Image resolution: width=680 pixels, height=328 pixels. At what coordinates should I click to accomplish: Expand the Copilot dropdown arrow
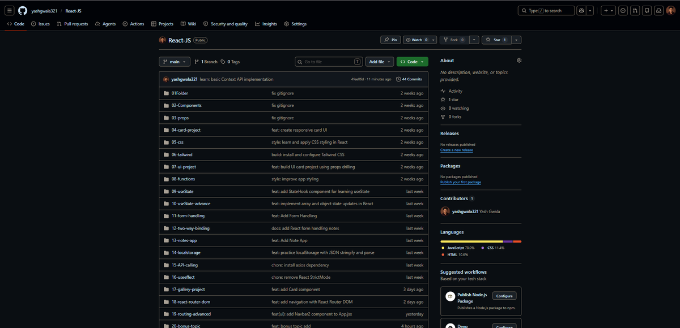pyautogui.click(x=591, y=11)
